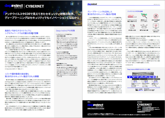Image resolution: width=165 pixels, height=118 pixels.
Task: Click the first blue arrow segment in the attack chain
Action: pos(130,77)
